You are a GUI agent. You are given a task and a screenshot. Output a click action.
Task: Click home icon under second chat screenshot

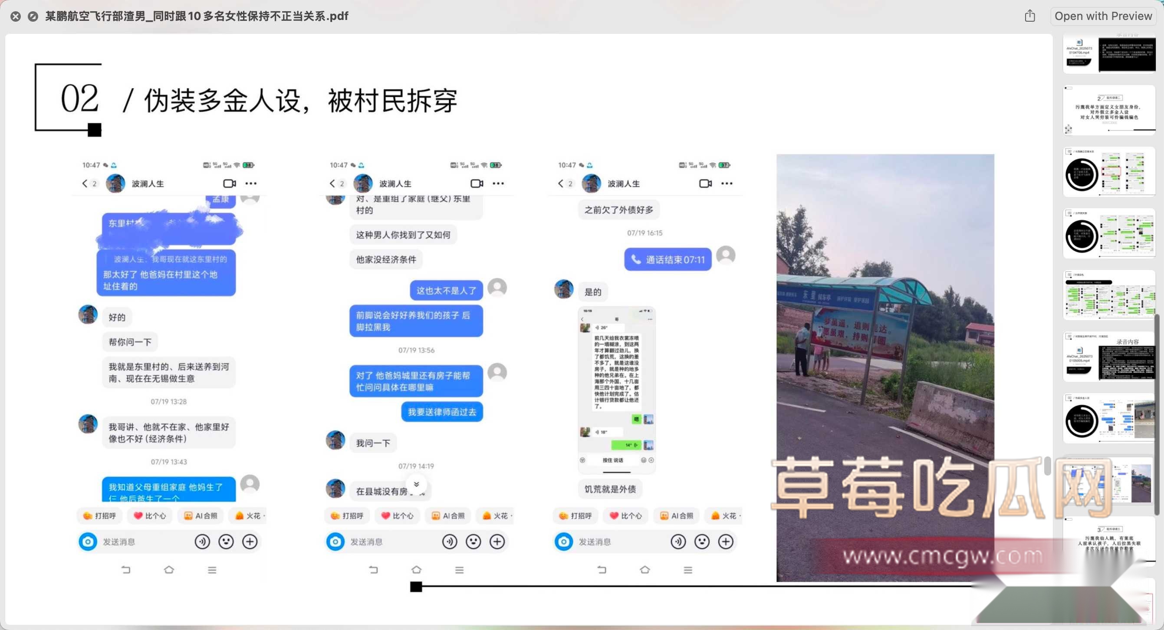point(416,570)
